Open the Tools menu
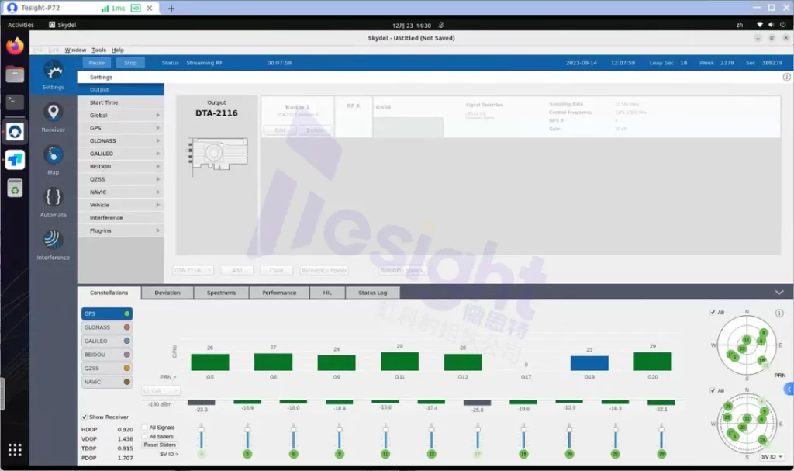 98,50
